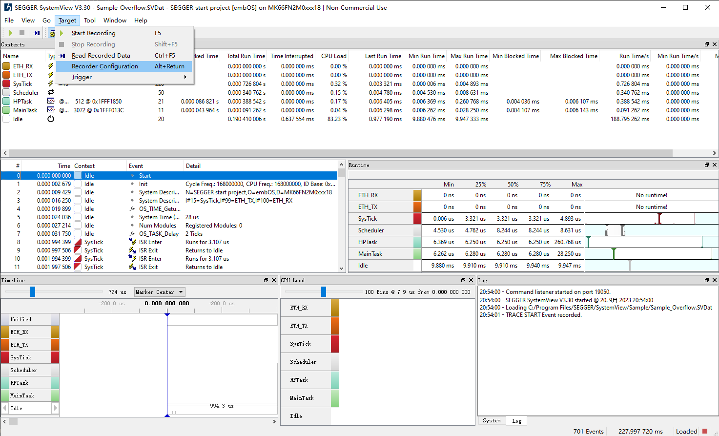Float the Runtime panel
The image size is (719, 436).
[x=706, y=165]
